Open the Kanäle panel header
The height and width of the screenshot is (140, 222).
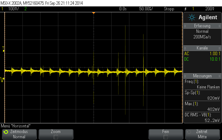pos(202,48)
